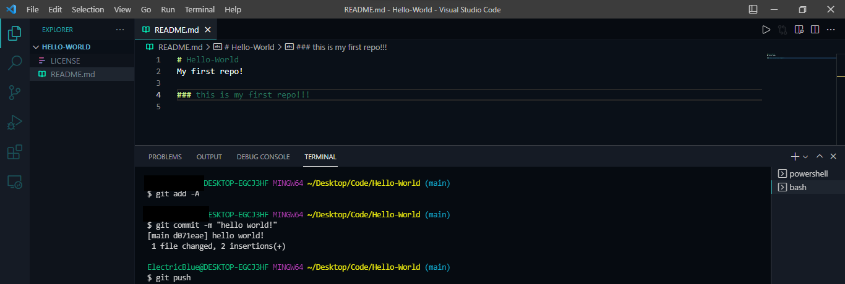This screenshot has width=845, height=284.
Task: Split the editor right
Action: click(x=815, y=30)
